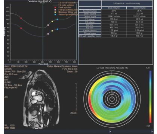The image size is (157, 134).
Task: Select red peak ejection point on upper curve
Action: click(x=21, y=18)
